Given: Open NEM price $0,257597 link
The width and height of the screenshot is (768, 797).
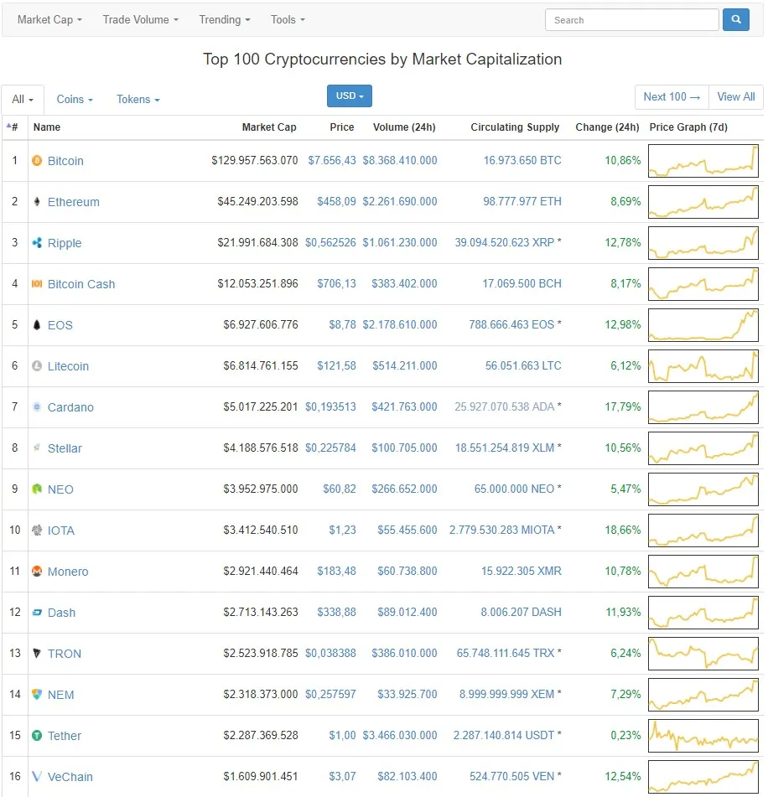Looking at the screenshot, I should (x=330, y=694).
